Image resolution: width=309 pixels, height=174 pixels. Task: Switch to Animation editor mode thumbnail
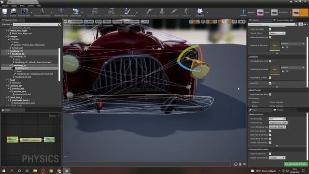[x=274, y=13]
